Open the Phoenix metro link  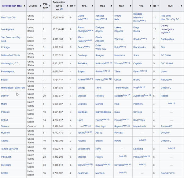point(5,112)
